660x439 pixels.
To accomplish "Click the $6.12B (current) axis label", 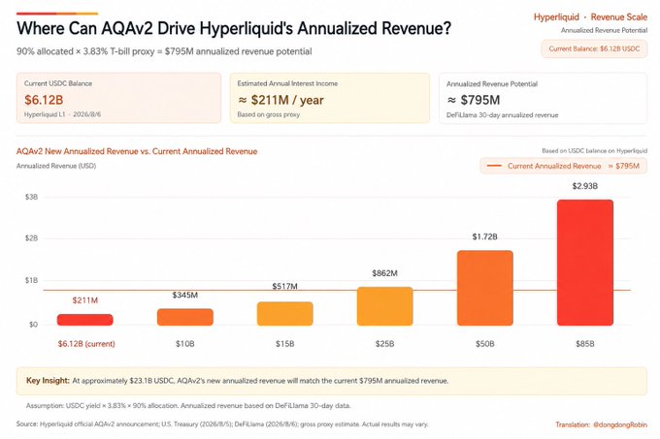I will 86,344.
